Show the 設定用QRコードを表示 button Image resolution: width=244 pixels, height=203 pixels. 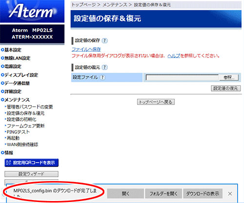31,163
